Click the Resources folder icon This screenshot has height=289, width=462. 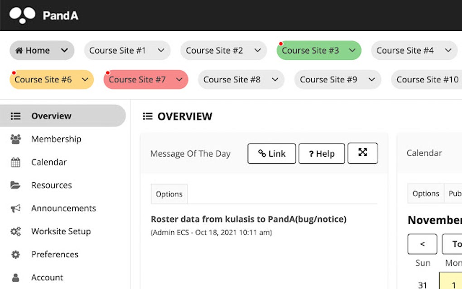point(16,185)
